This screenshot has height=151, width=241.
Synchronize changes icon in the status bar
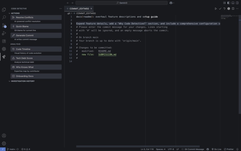click(18, 149)
